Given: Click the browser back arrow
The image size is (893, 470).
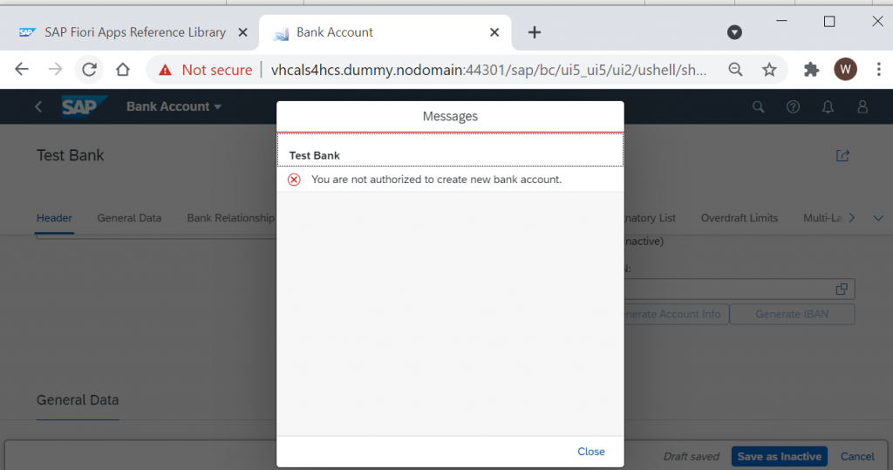Looking at the screenshot, I should [22, 70].
